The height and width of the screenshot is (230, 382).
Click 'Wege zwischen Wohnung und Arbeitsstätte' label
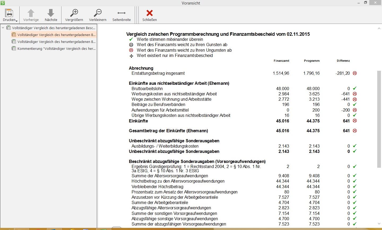pyautogui.click(x=171, y=99)
